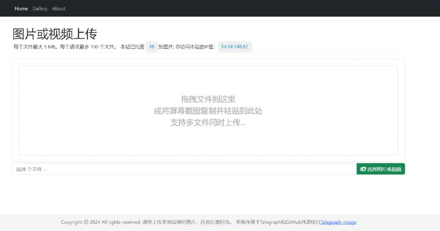Screen dimensions: 440x231
Task: Click the 请勿上传违反本地法律的图片 footer warning
Action: click(x=169, y=222)
